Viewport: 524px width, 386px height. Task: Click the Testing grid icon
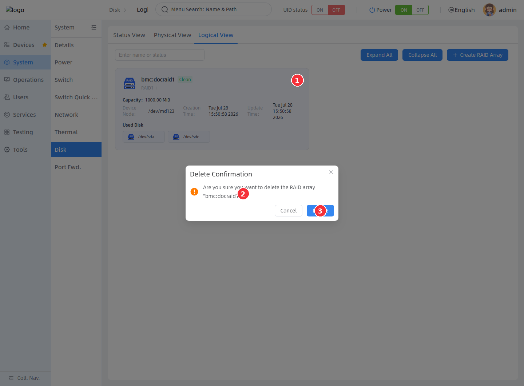click(x=7, y=132)
